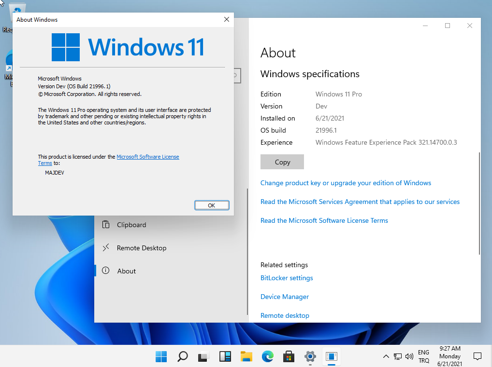Select the winver app icon on taskbar
The width and height of the screenshot is (492, 367).
[x=332, y=356]
